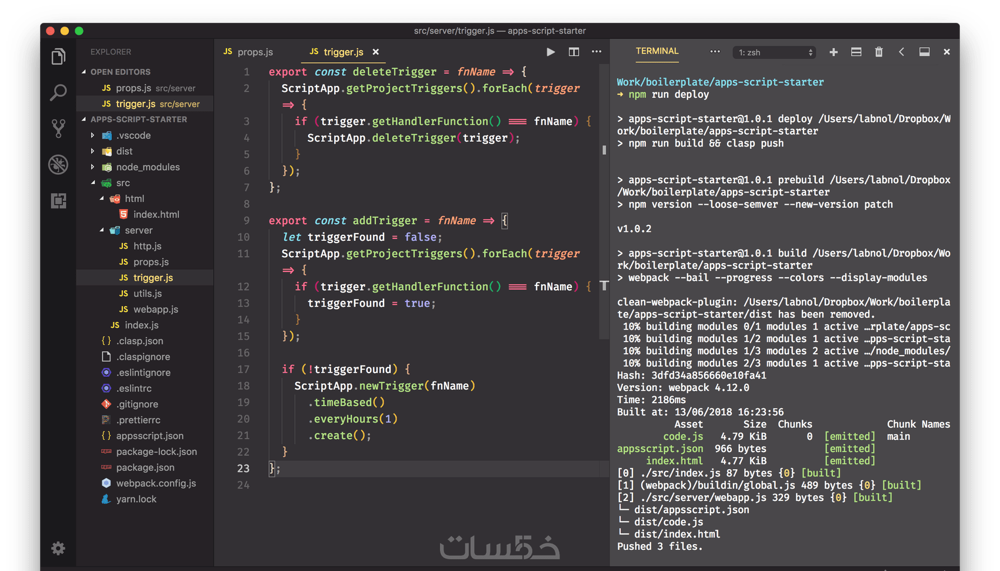Move panel with the left chevron icon
Viewport: 1000px width, 571px height.
point(901,52)
